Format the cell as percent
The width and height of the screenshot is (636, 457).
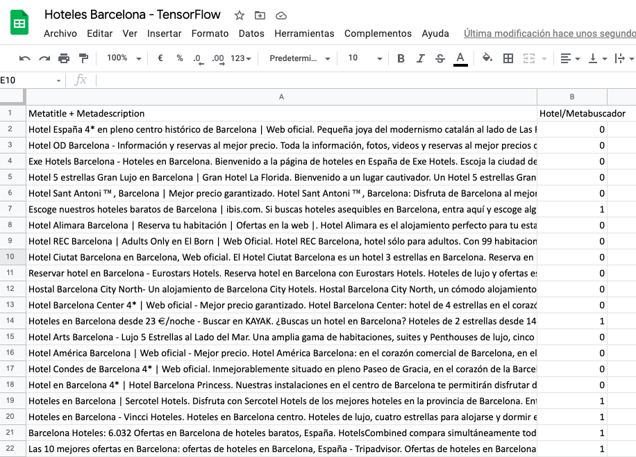click(180, 58)
